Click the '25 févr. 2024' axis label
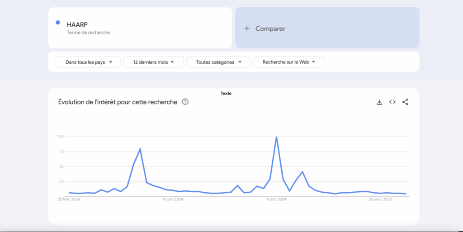 [x=69, y=199]
